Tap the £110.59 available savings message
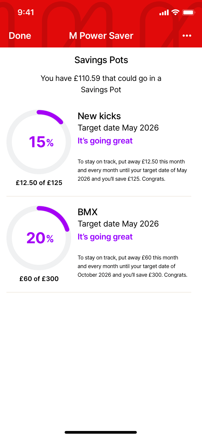202x438 pixels. coord(101,84)
